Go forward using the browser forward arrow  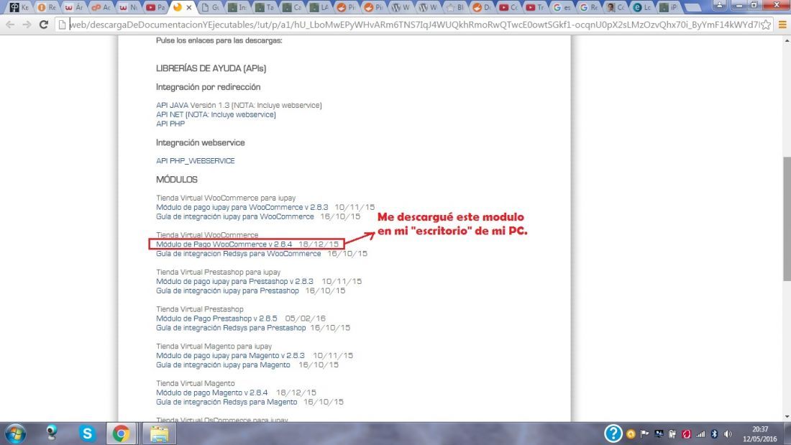click(x=27, y=24)
